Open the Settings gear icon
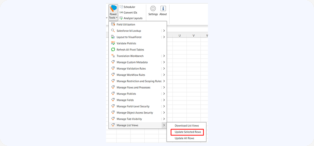This screenshot has height=146, width=314. 153,9
